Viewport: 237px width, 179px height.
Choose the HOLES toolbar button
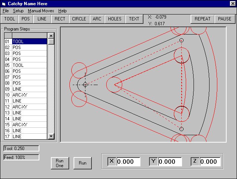click(x=115, y=19)
